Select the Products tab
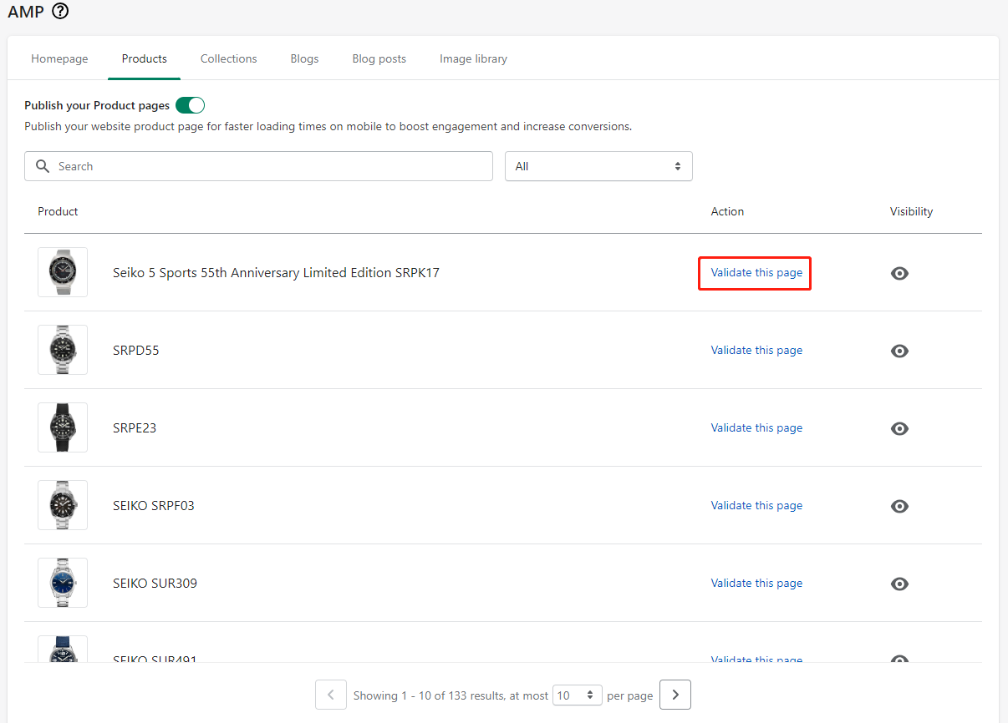 click(x=145, y=58)
